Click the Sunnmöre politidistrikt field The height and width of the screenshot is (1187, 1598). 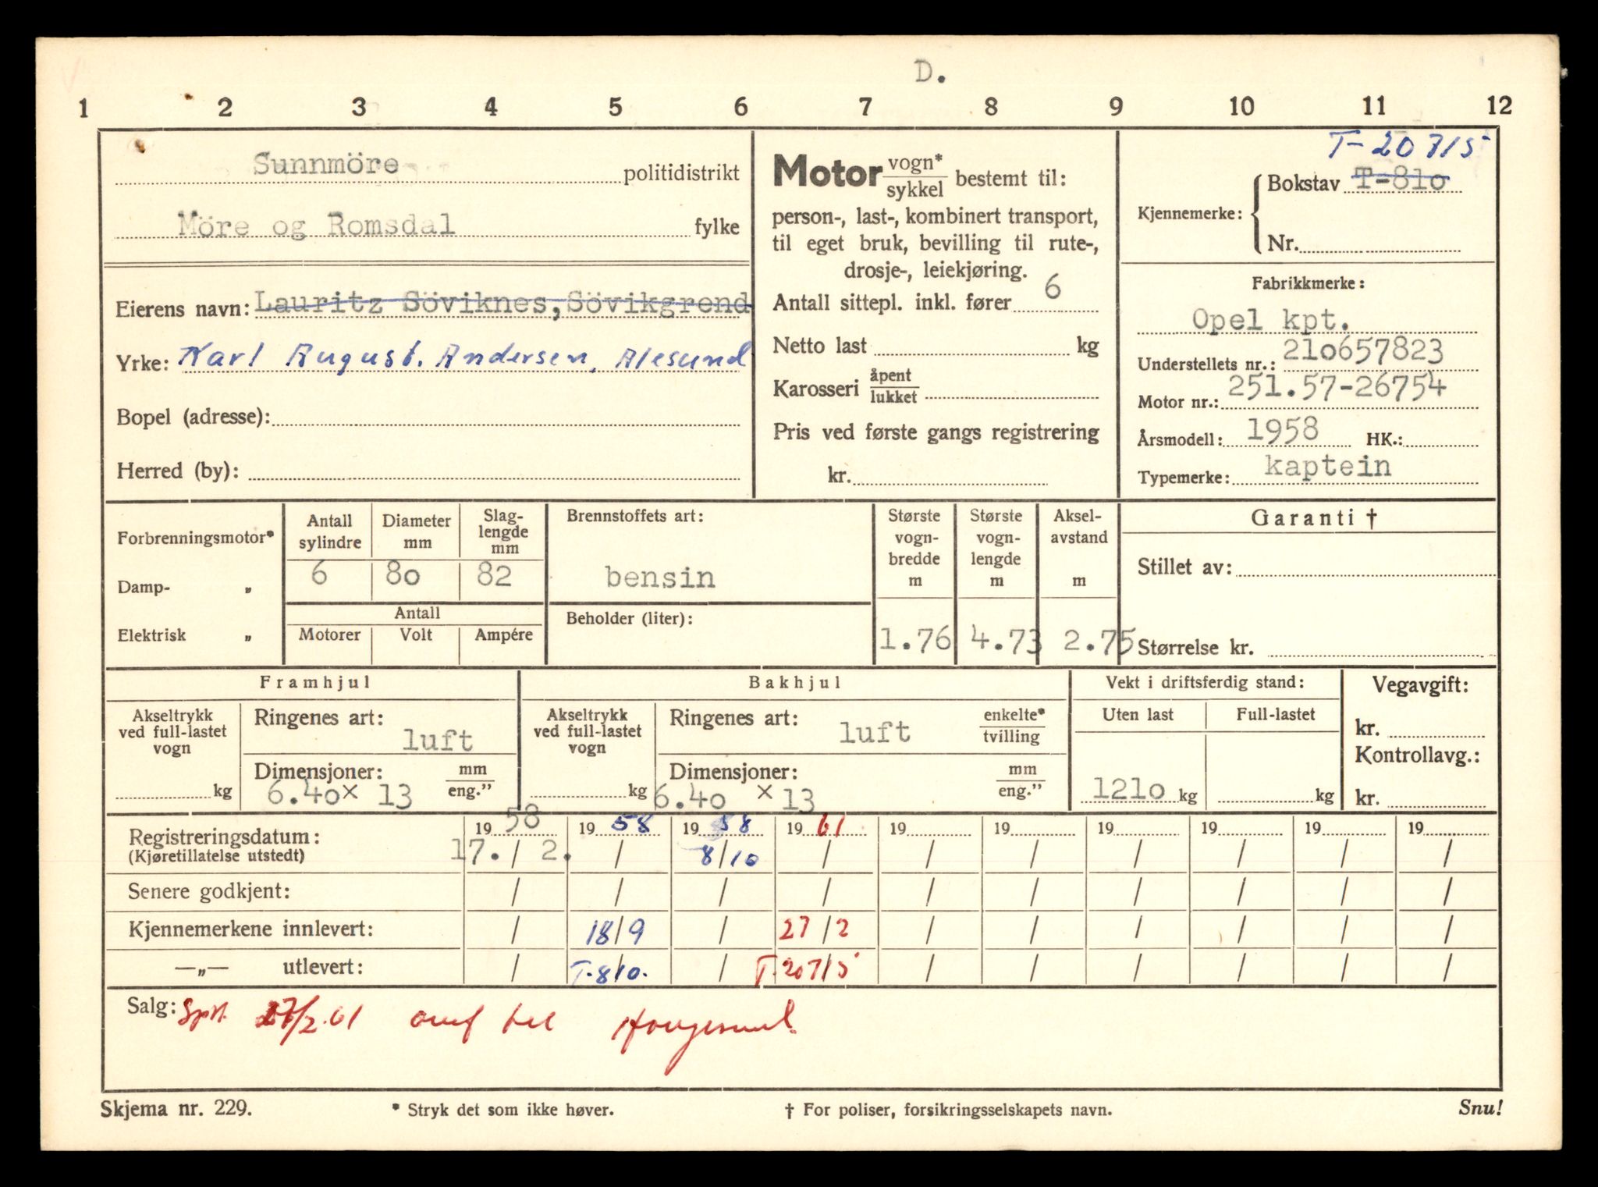326,165
